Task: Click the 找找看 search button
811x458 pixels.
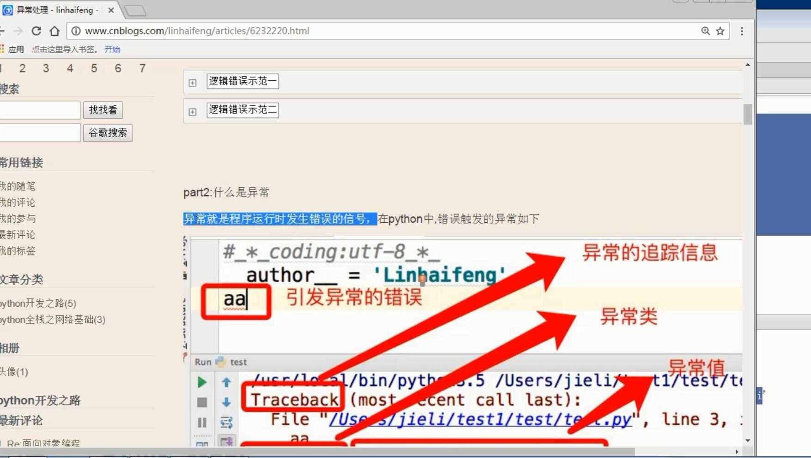Action: (103, 110)
